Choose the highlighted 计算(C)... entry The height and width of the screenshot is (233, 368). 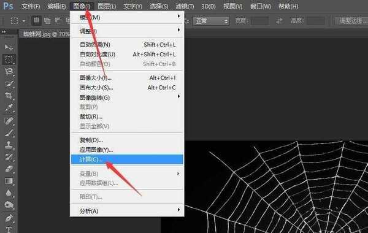127,159
